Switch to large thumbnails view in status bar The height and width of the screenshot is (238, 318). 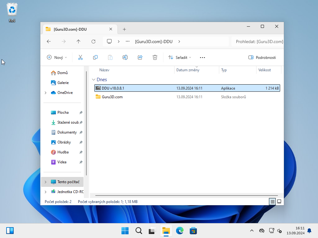pyautogui.click(x=279, y=201)
